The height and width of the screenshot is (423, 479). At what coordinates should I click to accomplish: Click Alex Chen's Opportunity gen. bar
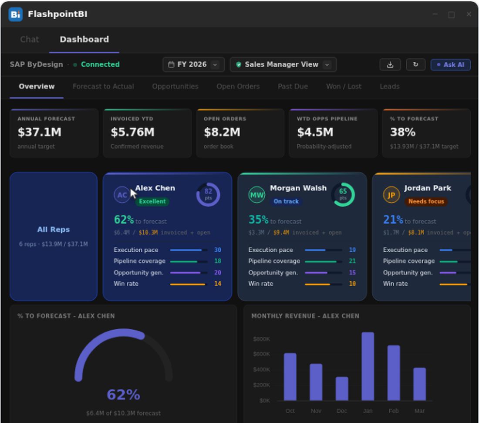[x=189, y=273]
